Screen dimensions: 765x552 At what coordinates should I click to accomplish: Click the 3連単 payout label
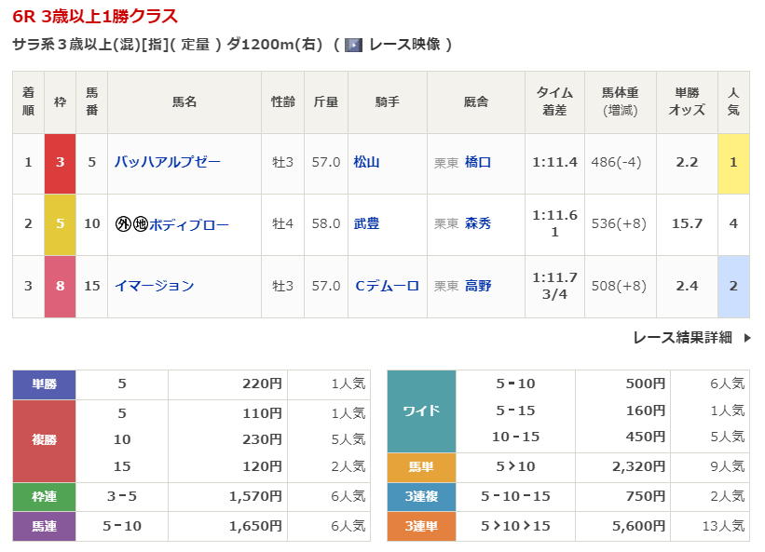coord(421,526)
